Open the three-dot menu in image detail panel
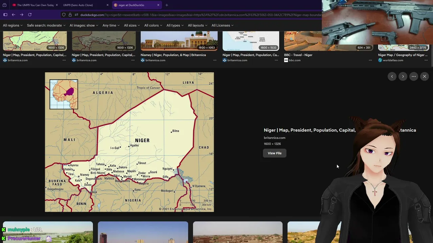This screenshot has width=433, height=243. (414, 76)
